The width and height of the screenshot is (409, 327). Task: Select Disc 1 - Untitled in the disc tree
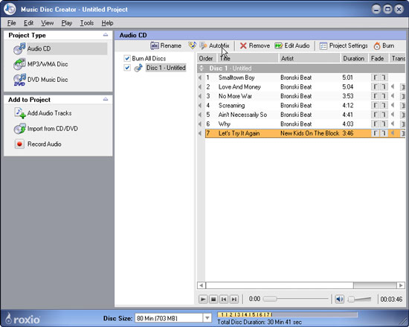coord(166,68)
